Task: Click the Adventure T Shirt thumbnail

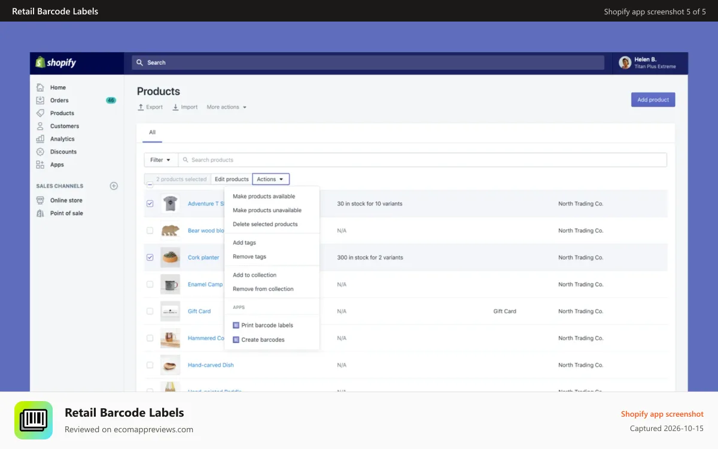Action: pyautogui.click(x=171, y=204)
